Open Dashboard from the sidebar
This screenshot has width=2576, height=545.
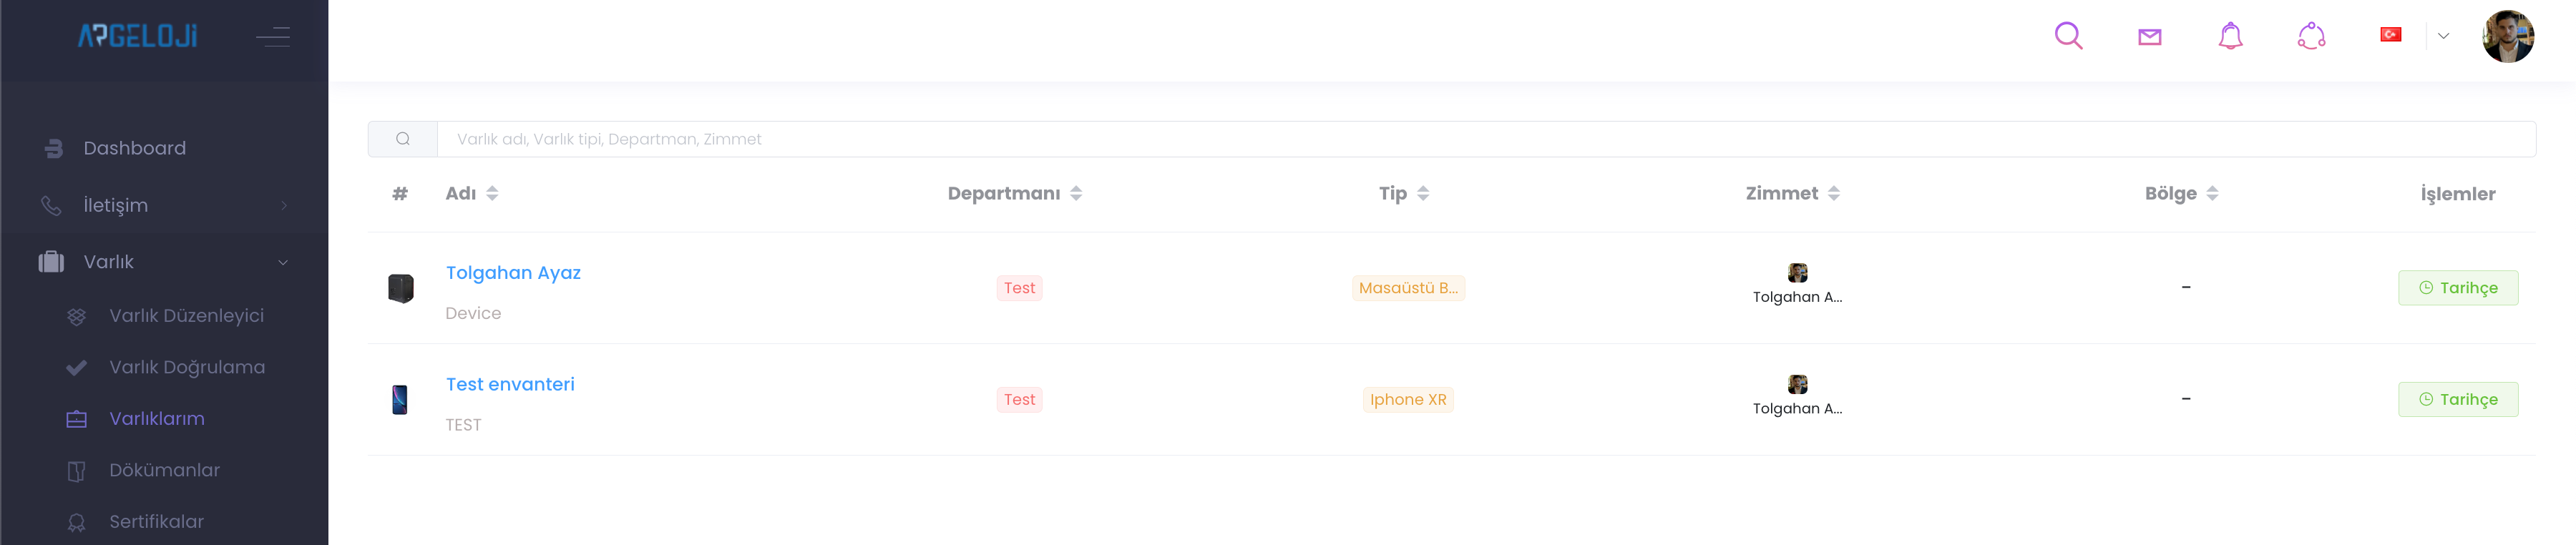(x=134, y=148)
